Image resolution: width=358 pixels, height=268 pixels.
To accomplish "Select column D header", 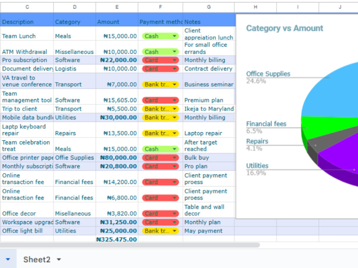I will tap(75, 7).
